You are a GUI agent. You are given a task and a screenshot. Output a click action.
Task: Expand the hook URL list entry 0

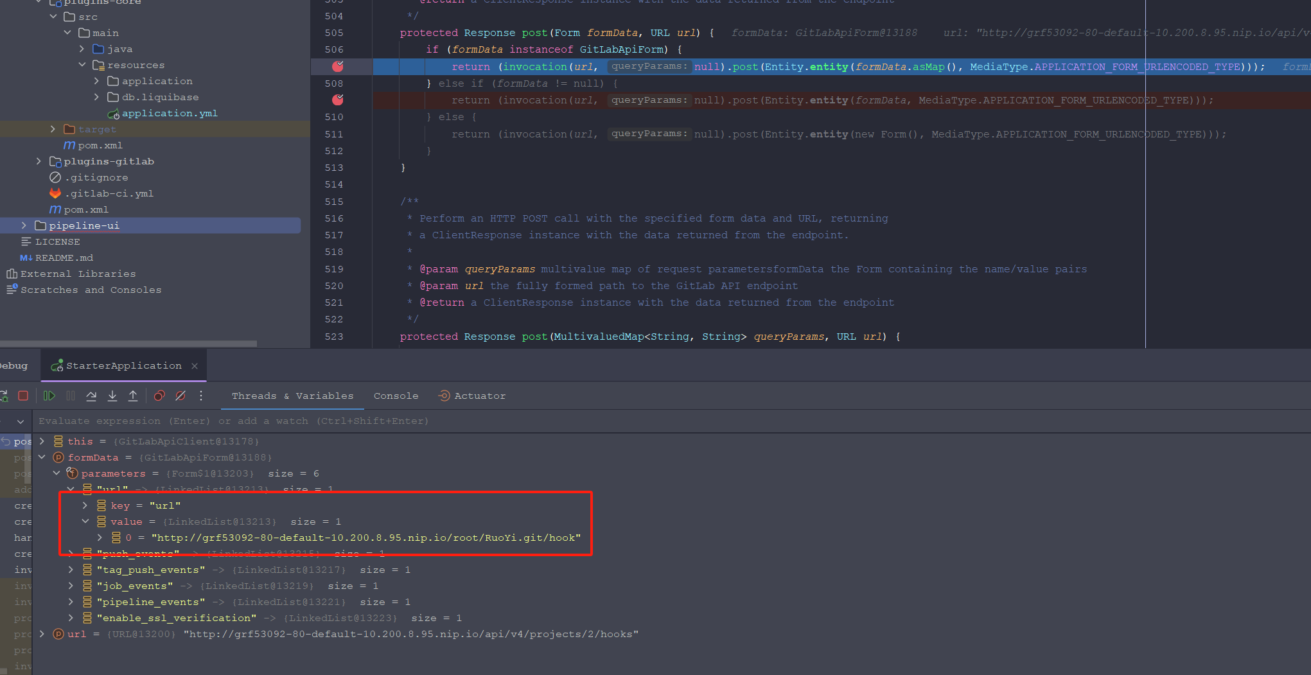100,538
